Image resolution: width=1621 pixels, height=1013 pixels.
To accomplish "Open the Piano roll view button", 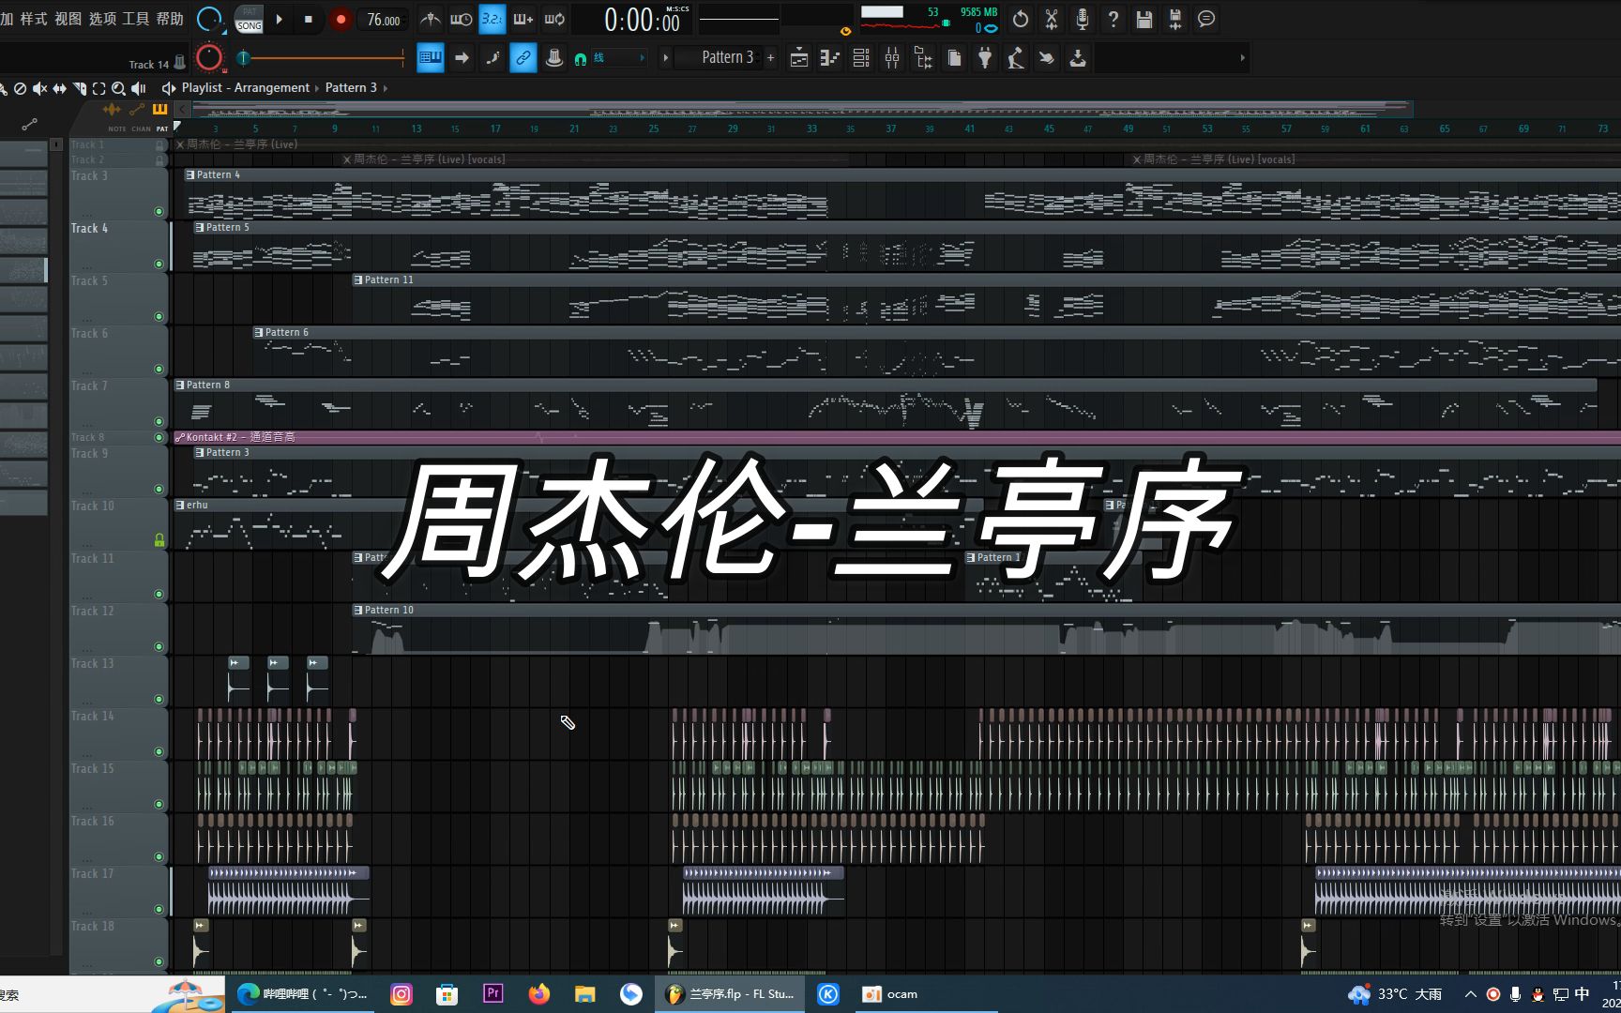I will pos(830,58).
